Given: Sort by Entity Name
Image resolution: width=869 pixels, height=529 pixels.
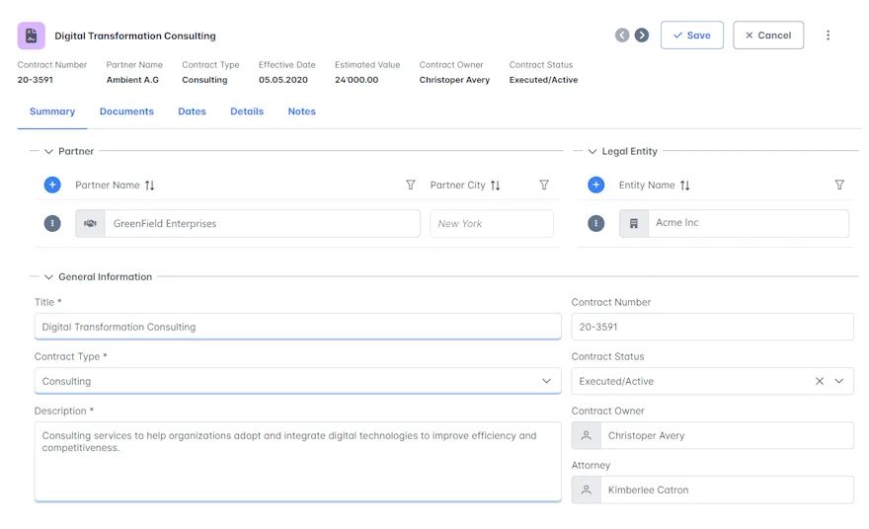Looking at the screenshot, I should tap(685, 186).
